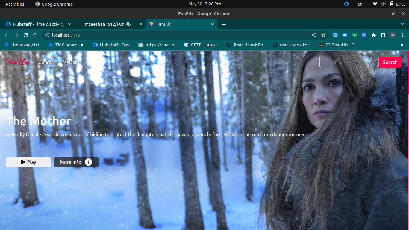409x230 pixels.
Task: Click the info circle icon in More Info
Action: 88,162
